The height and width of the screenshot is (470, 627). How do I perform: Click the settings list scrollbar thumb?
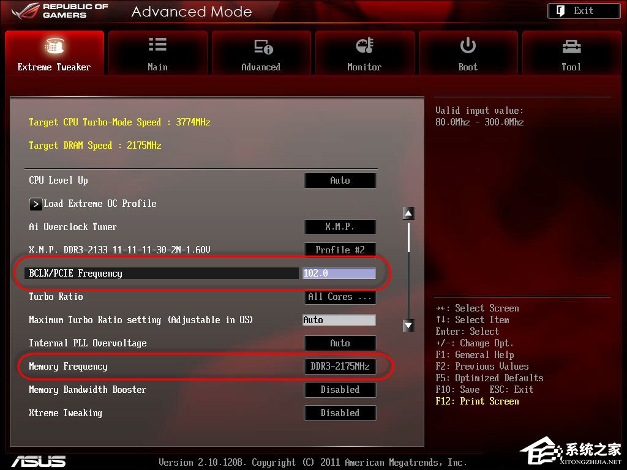408,238
